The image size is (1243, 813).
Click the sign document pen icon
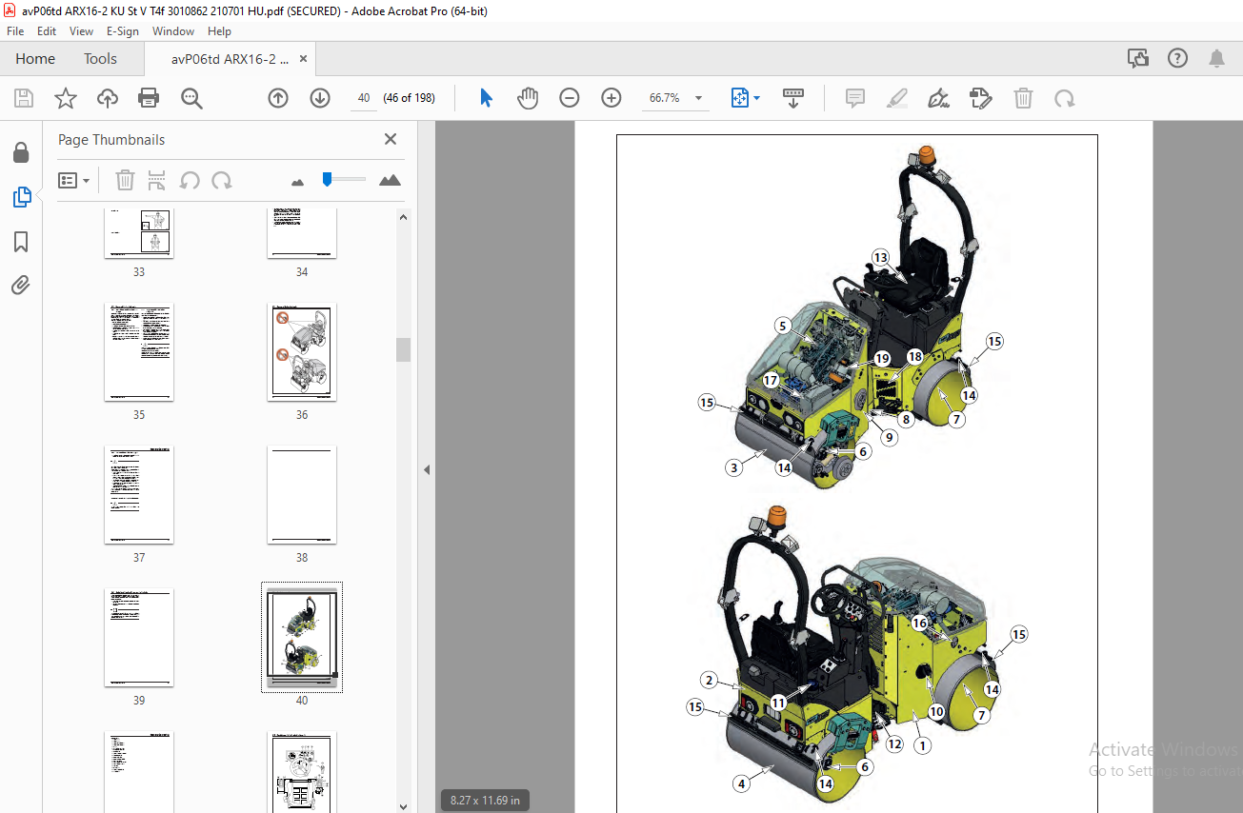click(x=938, y=98)
